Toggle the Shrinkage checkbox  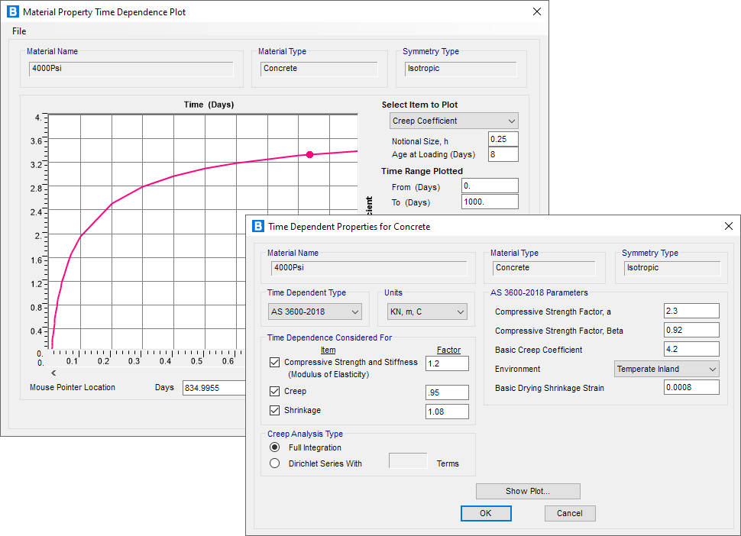point(275,411)
